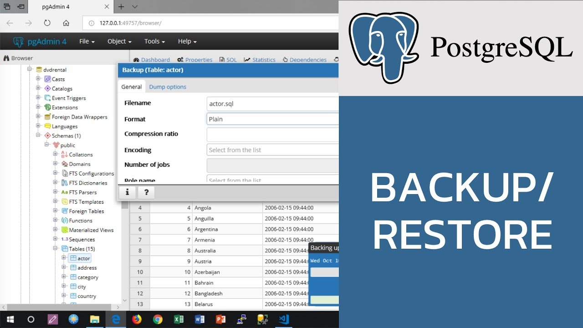This screenshot has width=583, height=328.
Task: Click the FTS Parsers icon
Action: tap(64, 192)
